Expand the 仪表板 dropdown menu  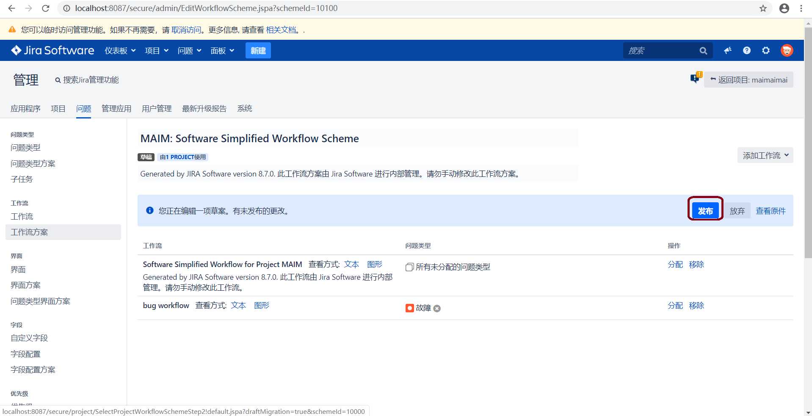(120, 51)
